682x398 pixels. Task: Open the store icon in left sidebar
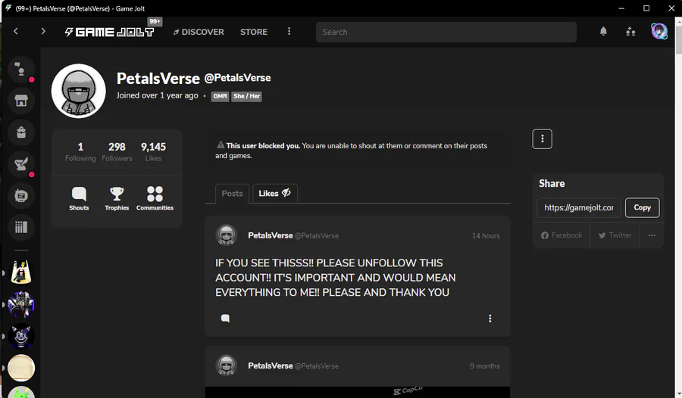[x=21, y=101]
